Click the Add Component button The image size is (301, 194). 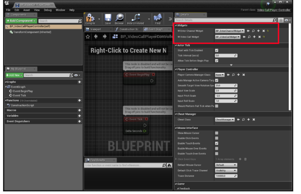(x=21, y=21)
